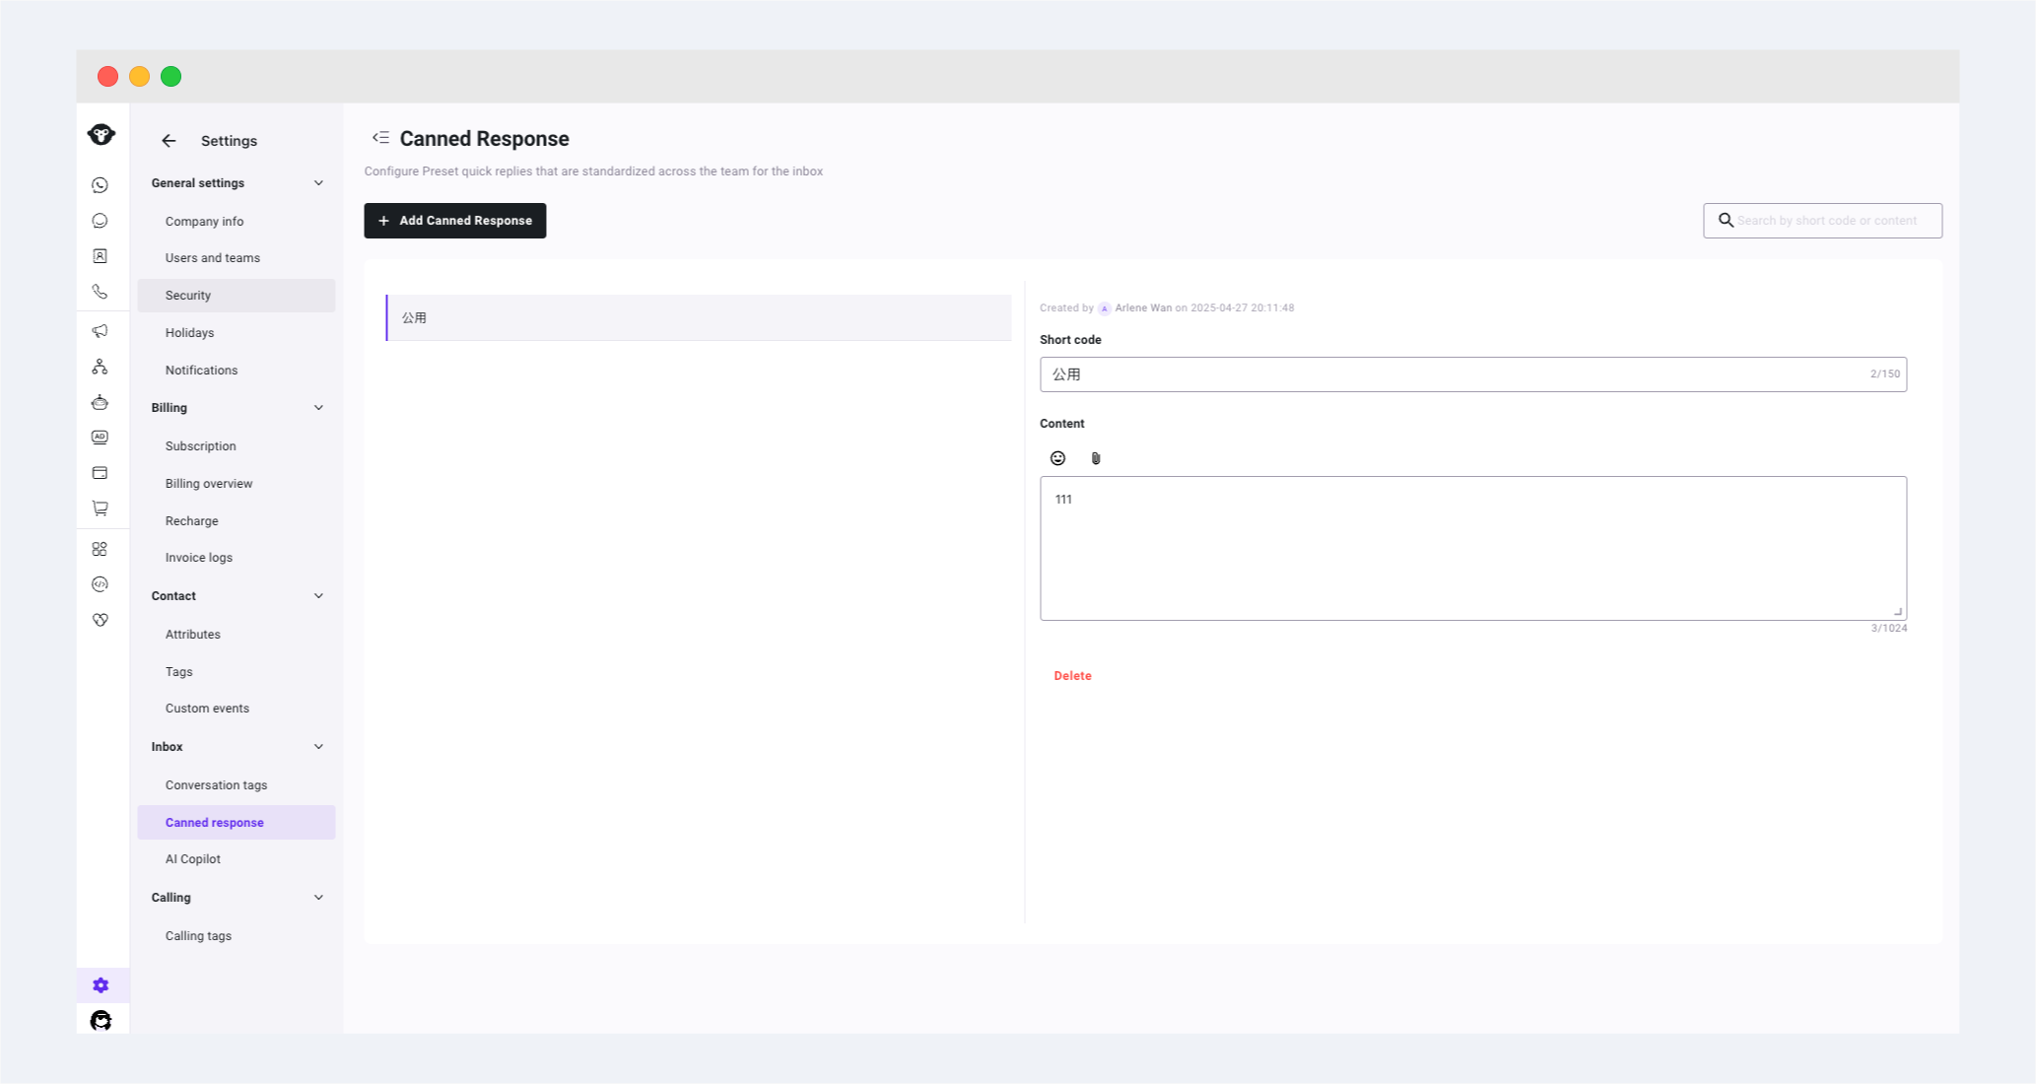The height and width of the screenshot is (1084, 2036).
Task: Click the robot chatbot sidebar icon
Action: coord(100,402)
